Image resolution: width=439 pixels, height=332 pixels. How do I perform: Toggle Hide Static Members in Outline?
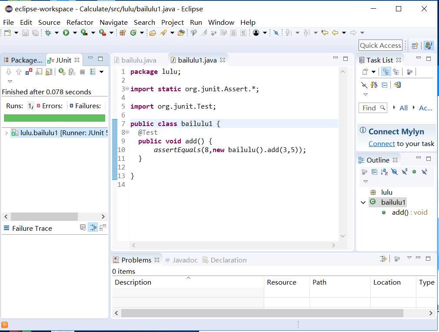pos(404,172)
